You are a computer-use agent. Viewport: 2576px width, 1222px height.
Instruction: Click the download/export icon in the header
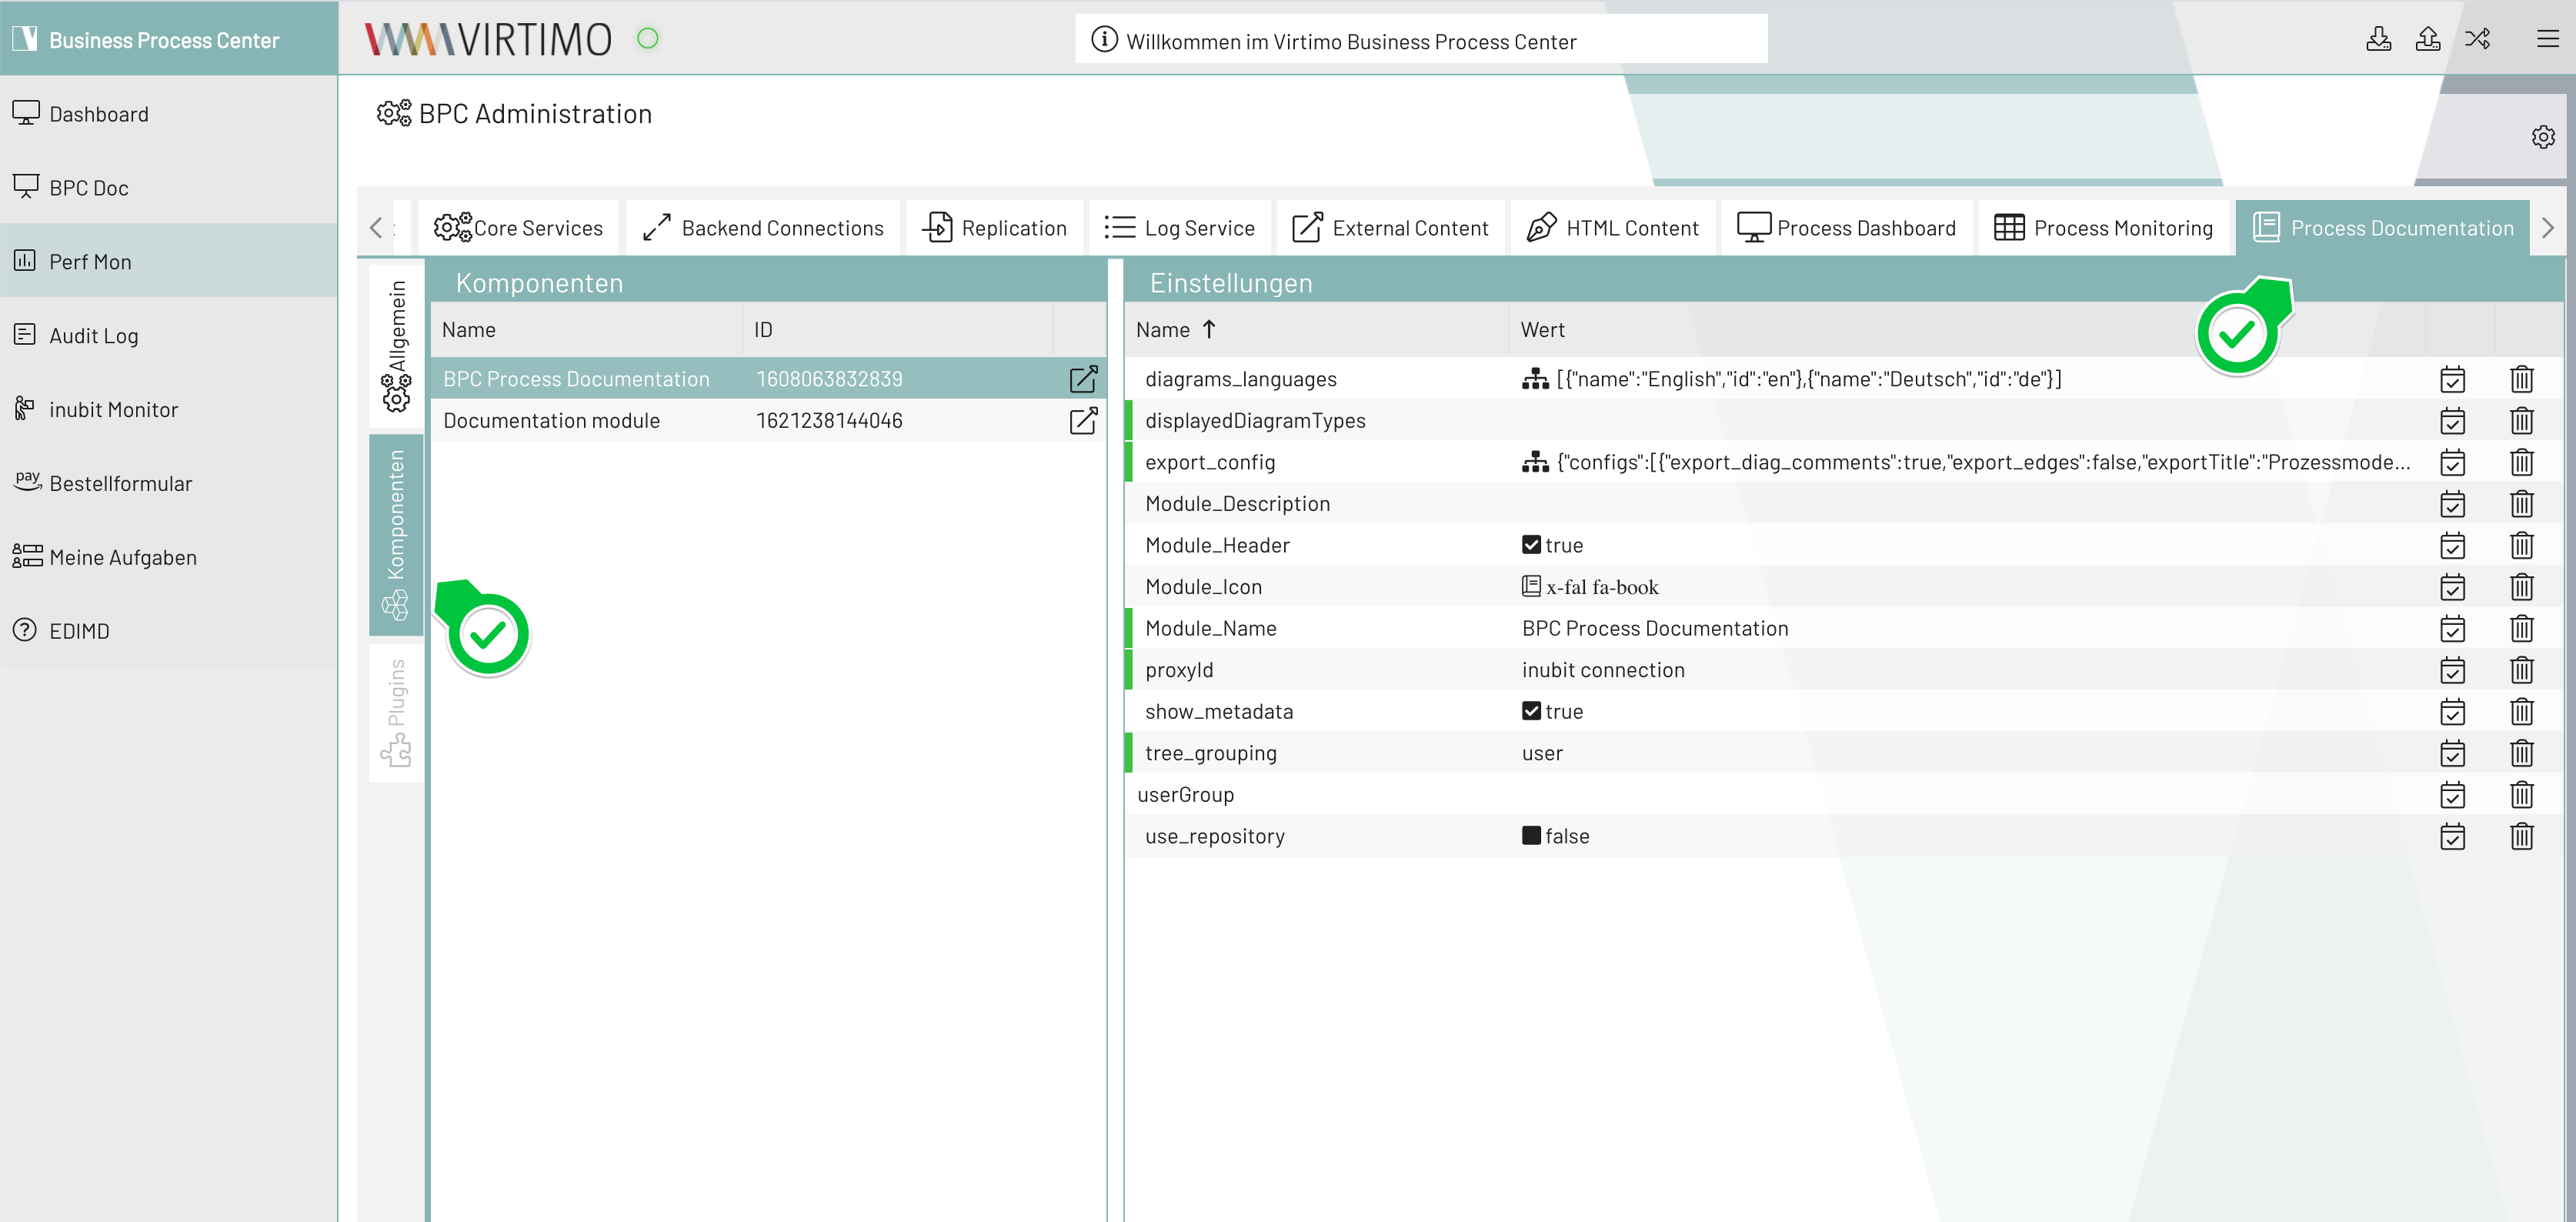pos(2379,38)
